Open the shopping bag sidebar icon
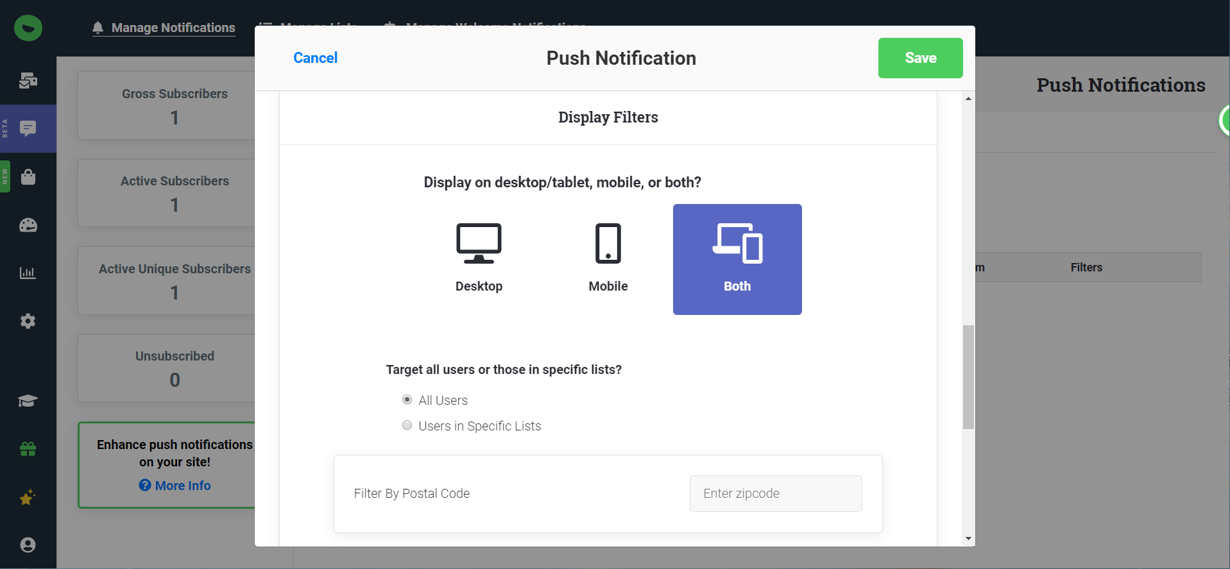Screen dimensions: 1230x569 28,176
